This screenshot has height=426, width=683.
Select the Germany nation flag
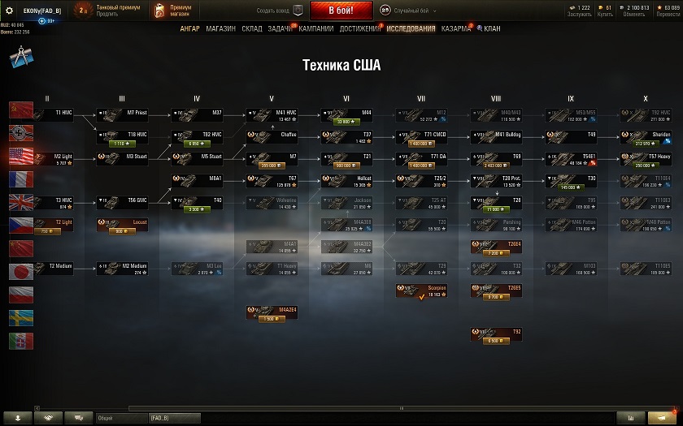click(21, 133)
